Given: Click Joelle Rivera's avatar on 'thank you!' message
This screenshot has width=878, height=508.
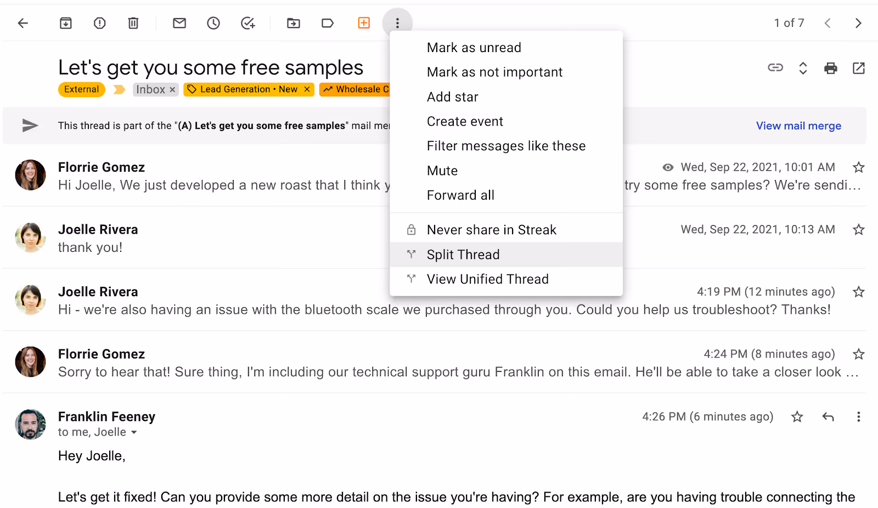Looking at the screenshot, I should (x=30, y=237).
